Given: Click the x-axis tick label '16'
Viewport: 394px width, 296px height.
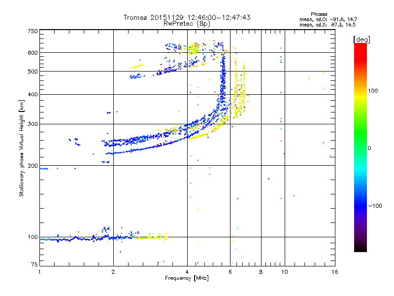Looking at the screenshot, I should point(335,272).
